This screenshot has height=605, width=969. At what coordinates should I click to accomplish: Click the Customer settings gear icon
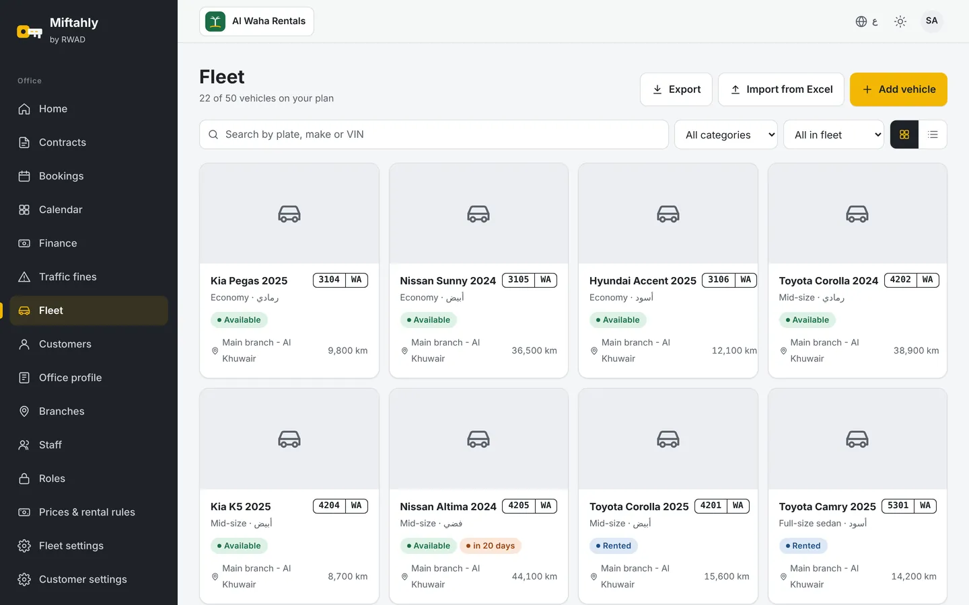(24, 579)
